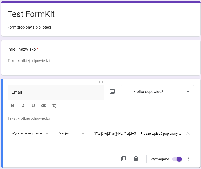The height and width of the screenshot is (169, 201).
Task: Toggle italic formatting icon
Action: (x=23, y=106)
